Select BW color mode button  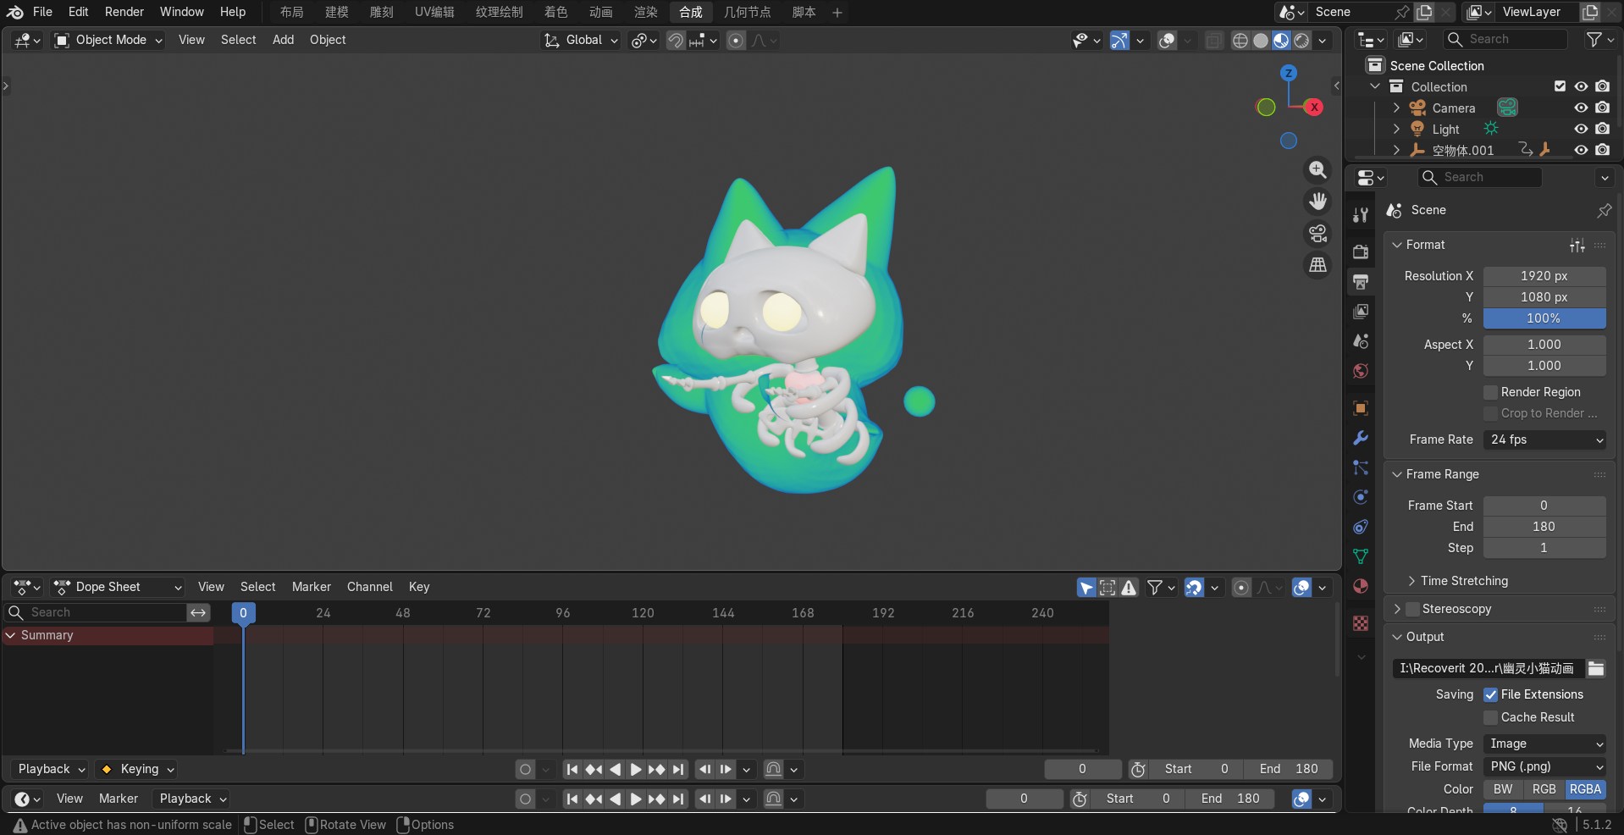[x=1503, y=789]
